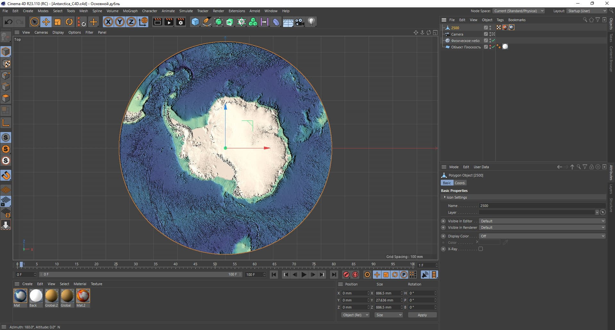Open the Display Color dropdown

[542, 236]
